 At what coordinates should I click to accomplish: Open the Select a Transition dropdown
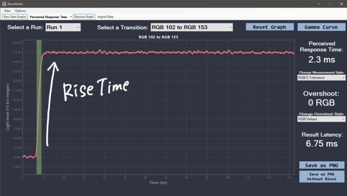(x=191, y=27)
